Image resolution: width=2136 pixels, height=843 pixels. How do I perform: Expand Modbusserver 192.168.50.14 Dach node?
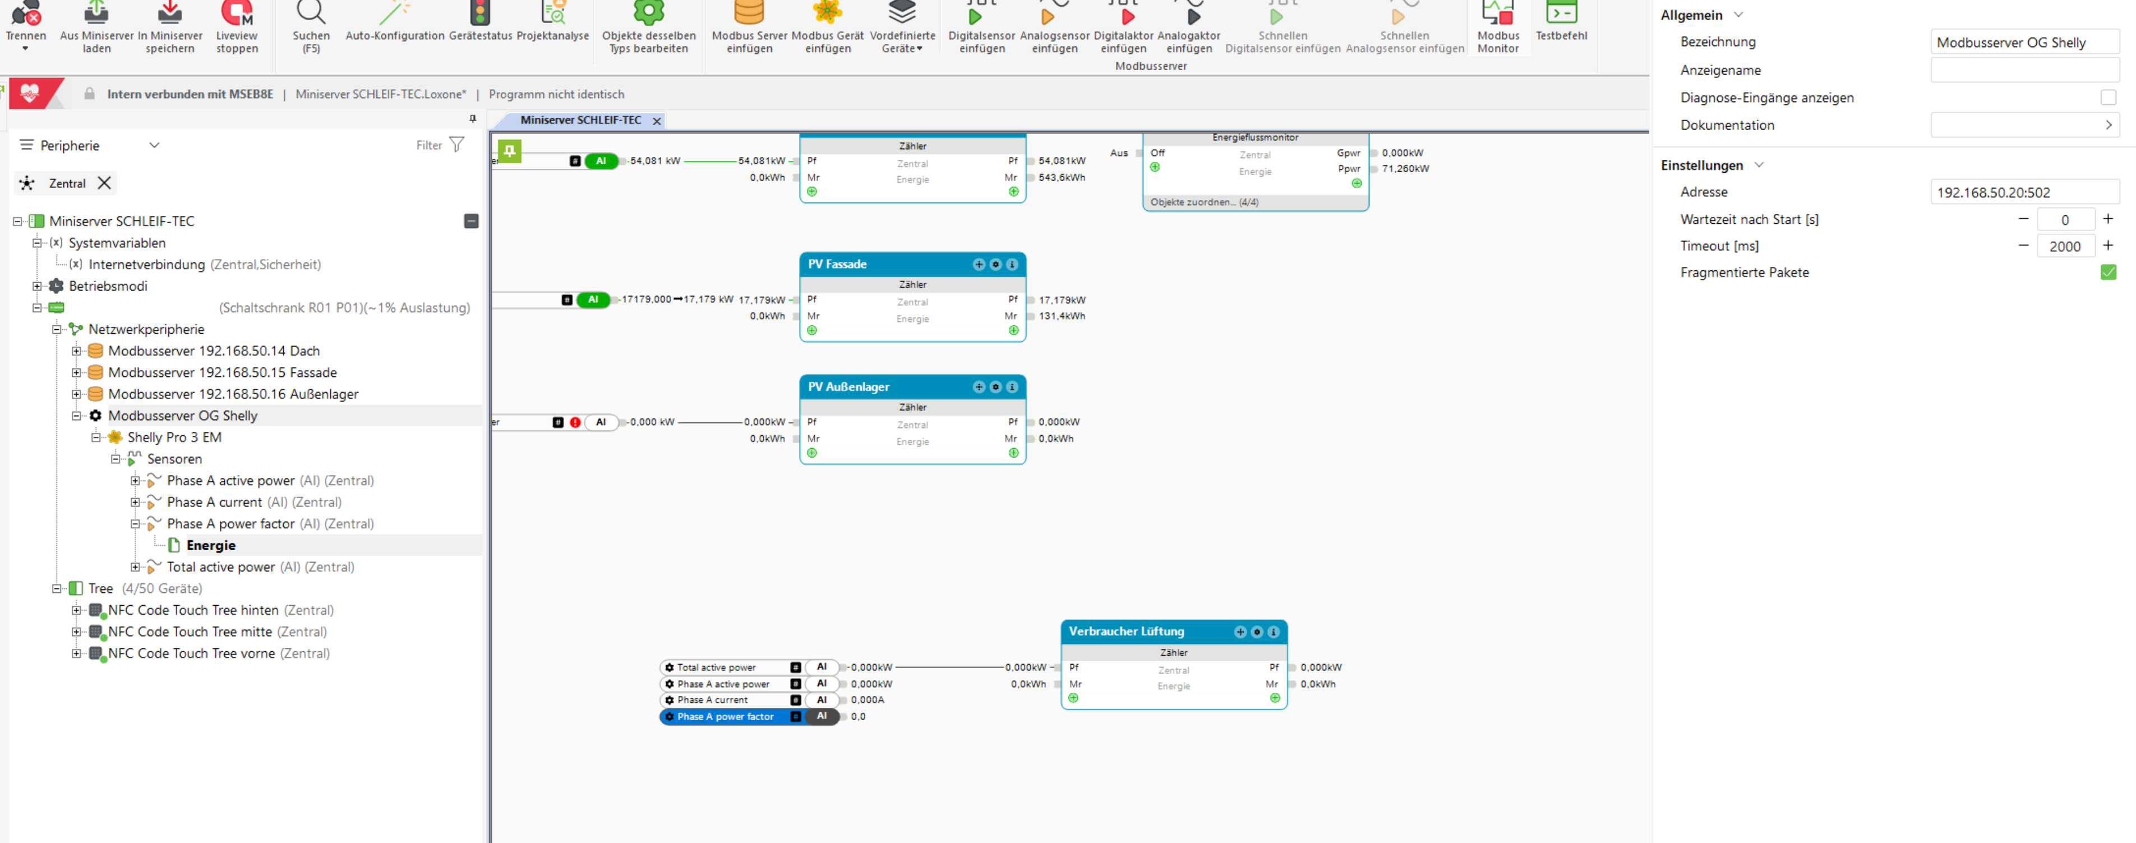pyautogui.click(x=76, y=351)
